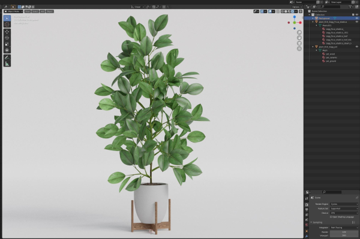
Task: Open the Object Mode dropdown
Action: pyautogui.click(x=14, y=11)
